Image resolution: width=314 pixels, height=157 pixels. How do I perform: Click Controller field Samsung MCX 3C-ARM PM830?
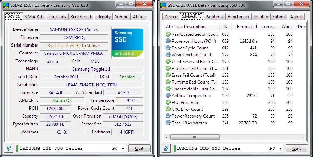coord(74,53)
